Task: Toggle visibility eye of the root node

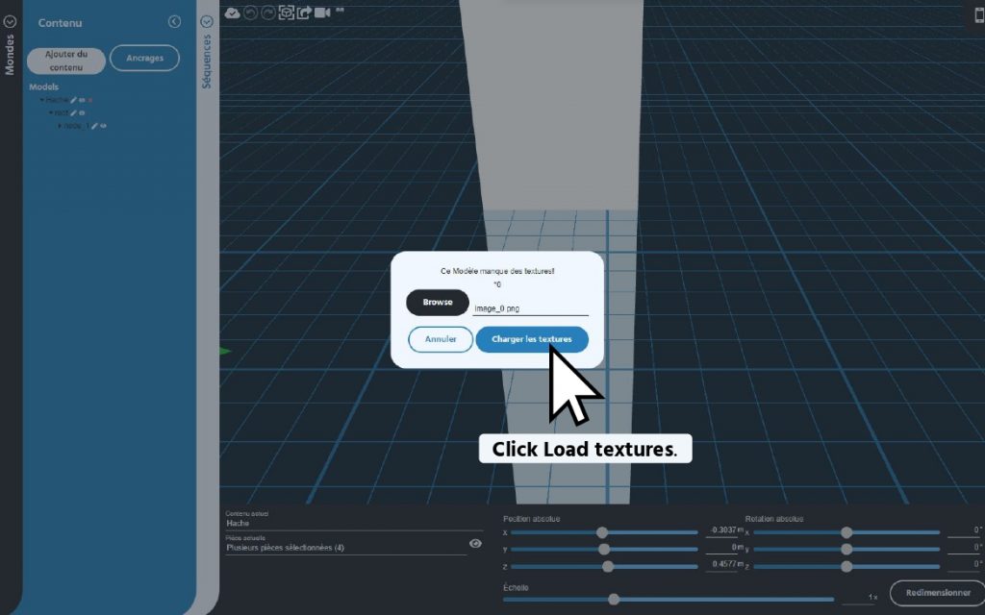Action: 82,113
